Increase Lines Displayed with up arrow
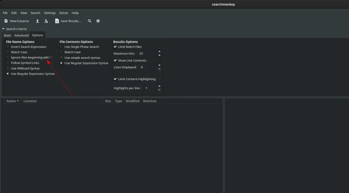The image size is (349, 193). tap(159, 65)
